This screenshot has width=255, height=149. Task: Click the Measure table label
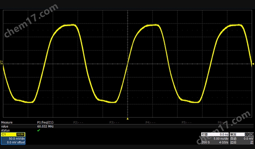(7, 122)
